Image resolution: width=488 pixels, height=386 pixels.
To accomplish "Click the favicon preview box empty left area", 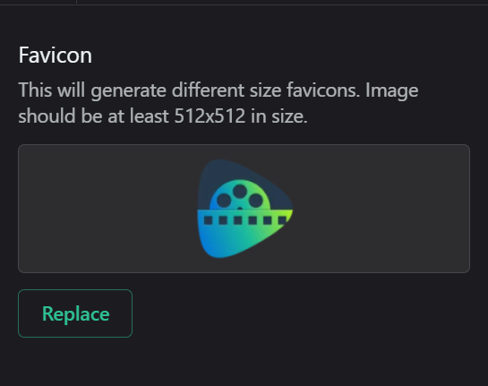I will (x=107, y=209).
